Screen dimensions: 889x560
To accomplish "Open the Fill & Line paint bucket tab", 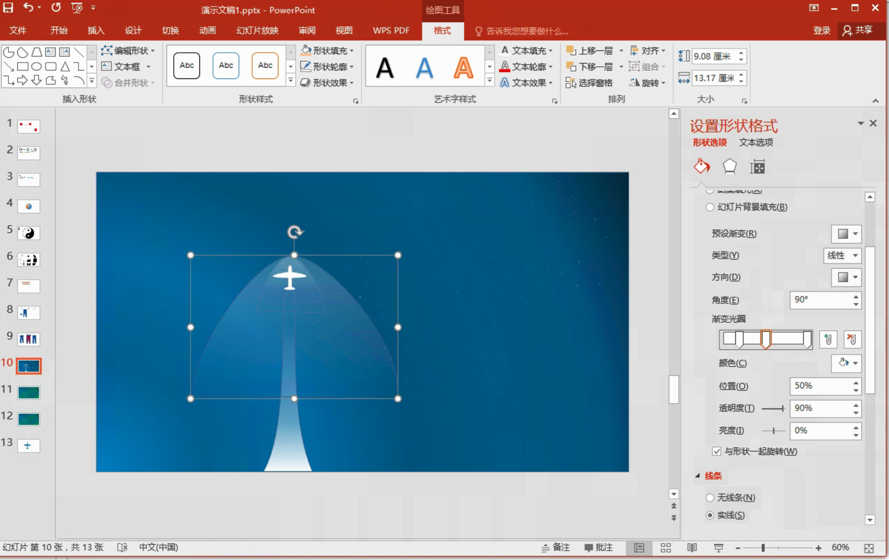I will (x=701, y=167).
